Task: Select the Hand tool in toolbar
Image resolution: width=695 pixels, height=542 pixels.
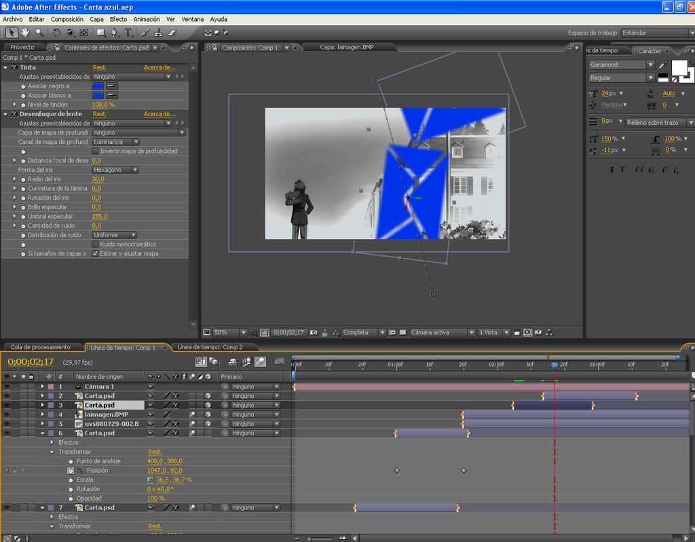Action: coord(25,32)
